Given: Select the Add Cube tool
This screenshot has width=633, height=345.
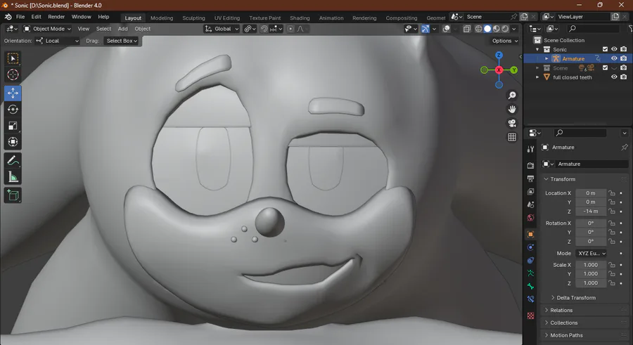Looking at the screenshot, I should 13,195.
